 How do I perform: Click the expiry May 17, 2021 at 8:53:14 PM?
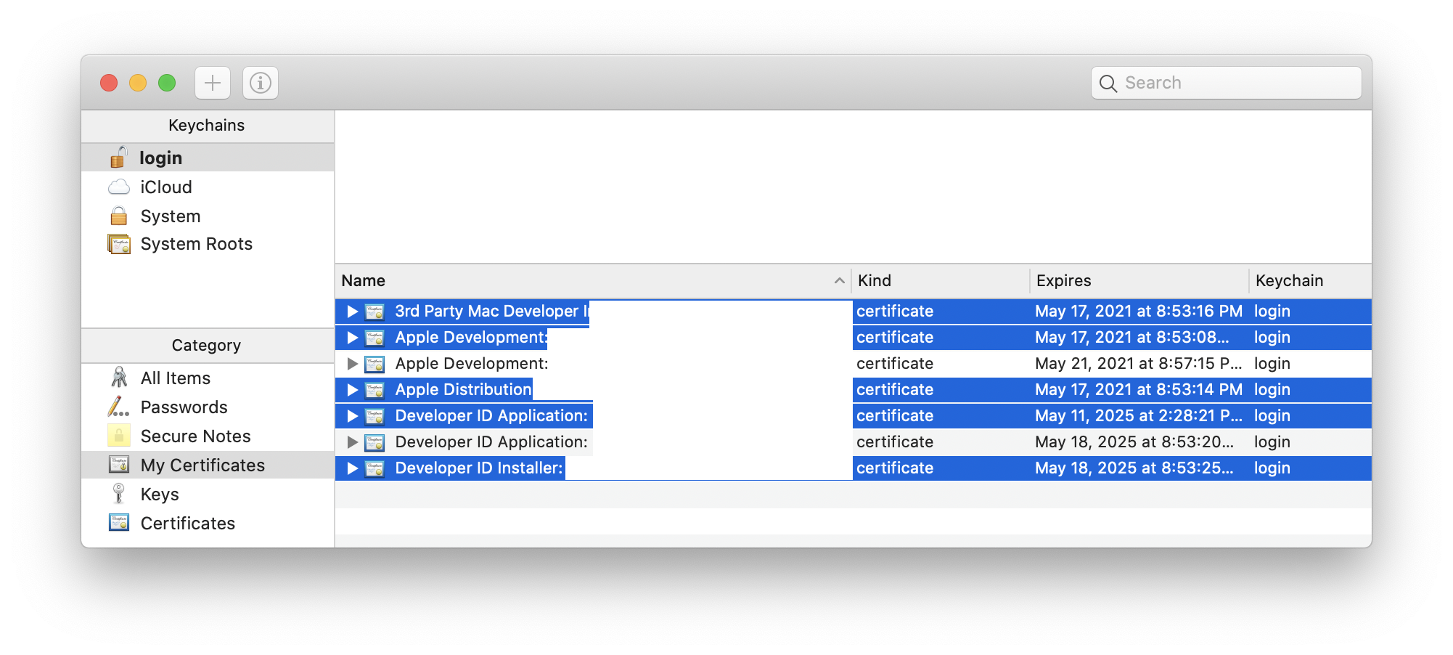[1138, 389]
